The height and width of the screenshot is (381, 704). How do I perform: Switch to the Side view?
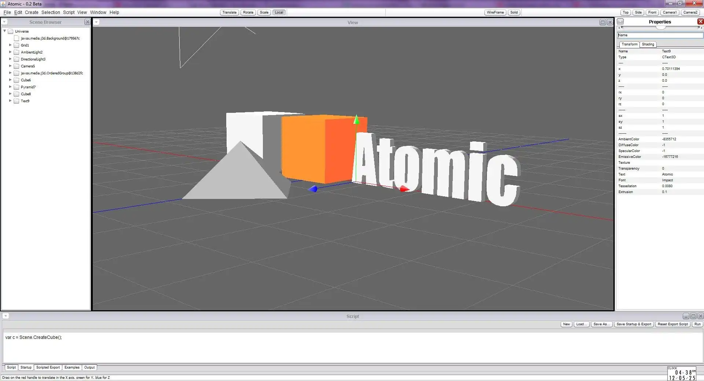click(x=638, y=12)
